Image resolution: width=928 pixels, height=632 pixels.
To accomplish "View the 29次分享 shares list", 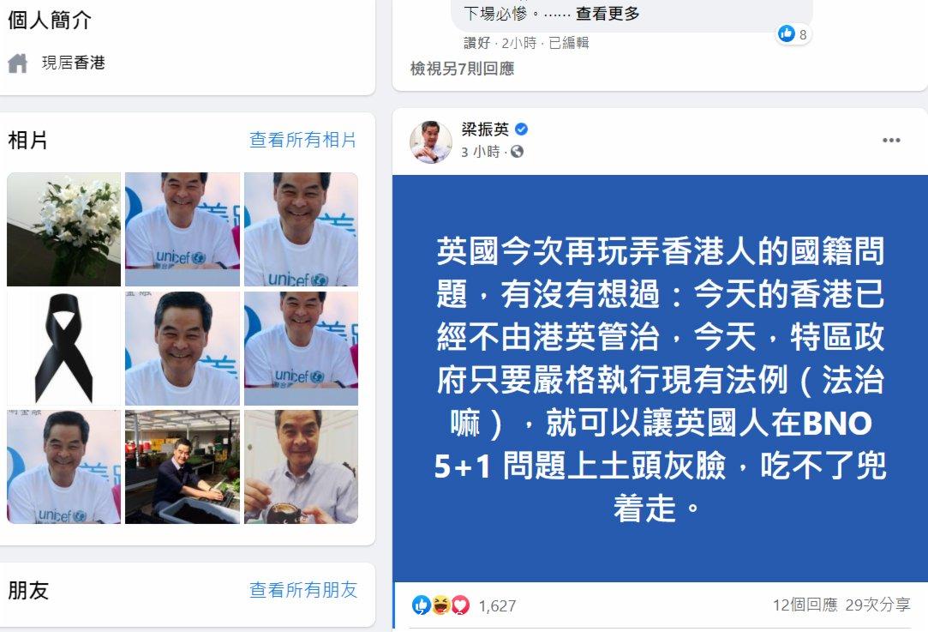I will click(x=877, y=605).
